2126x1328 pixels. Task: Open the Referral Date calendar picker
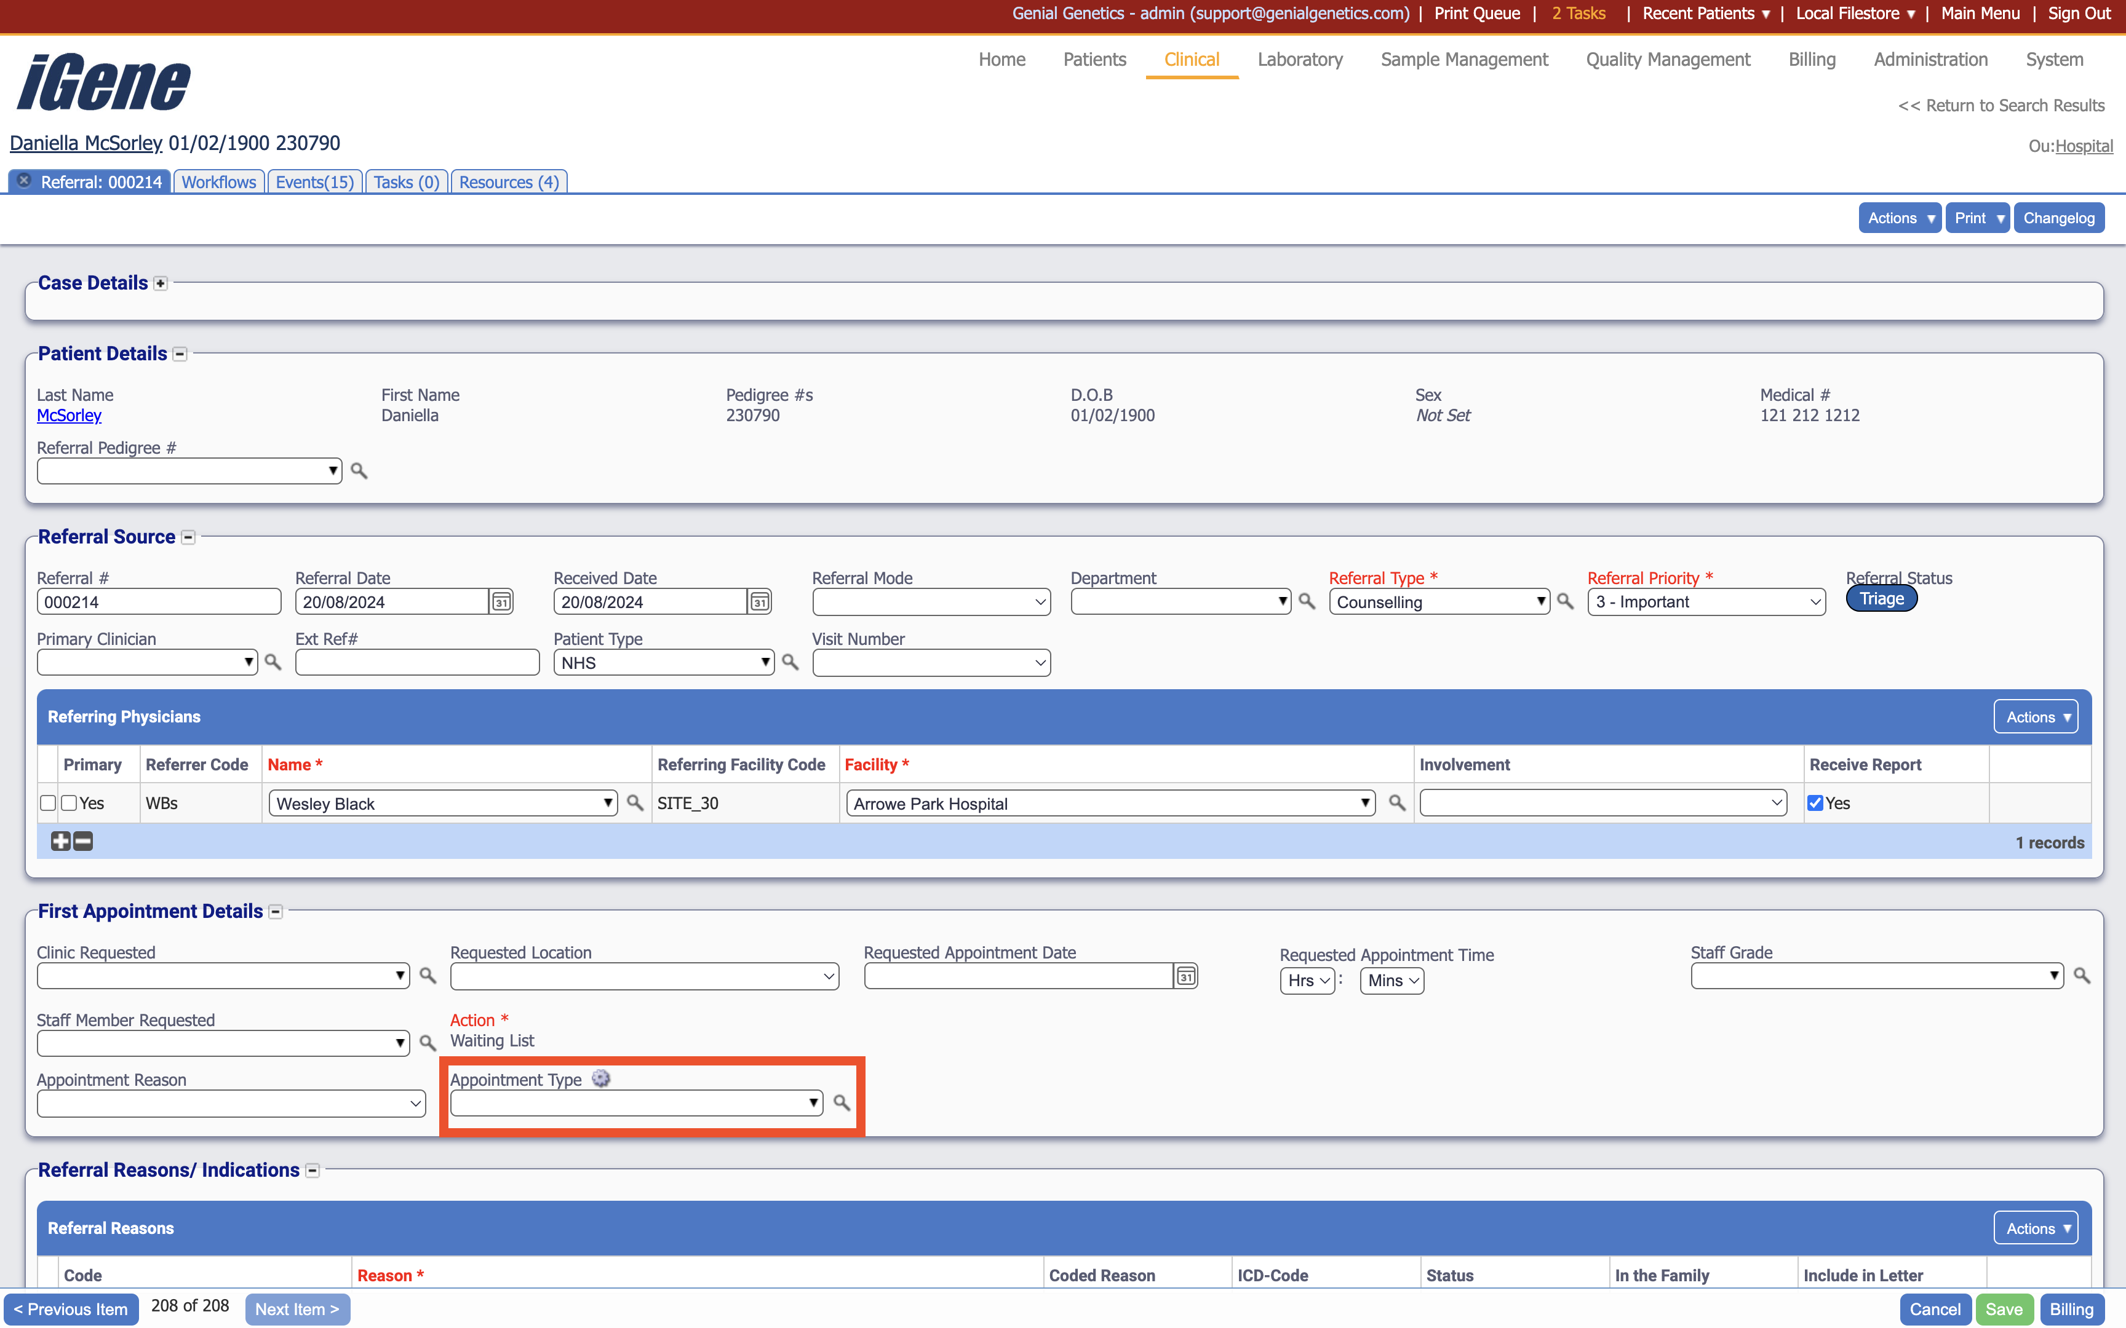(x=501, y=602)
